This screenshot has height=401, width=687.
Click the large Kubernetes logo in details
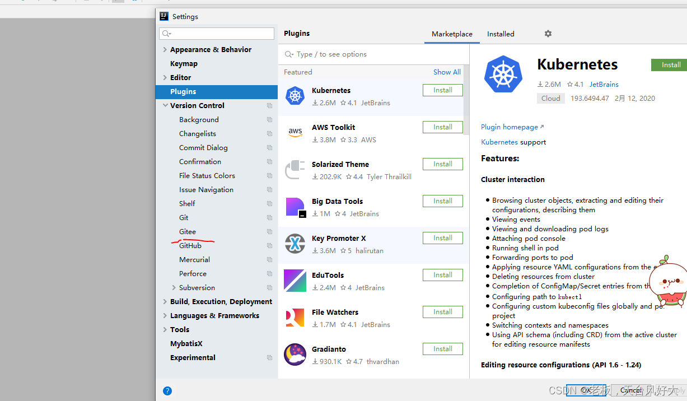tap(503, 74)
